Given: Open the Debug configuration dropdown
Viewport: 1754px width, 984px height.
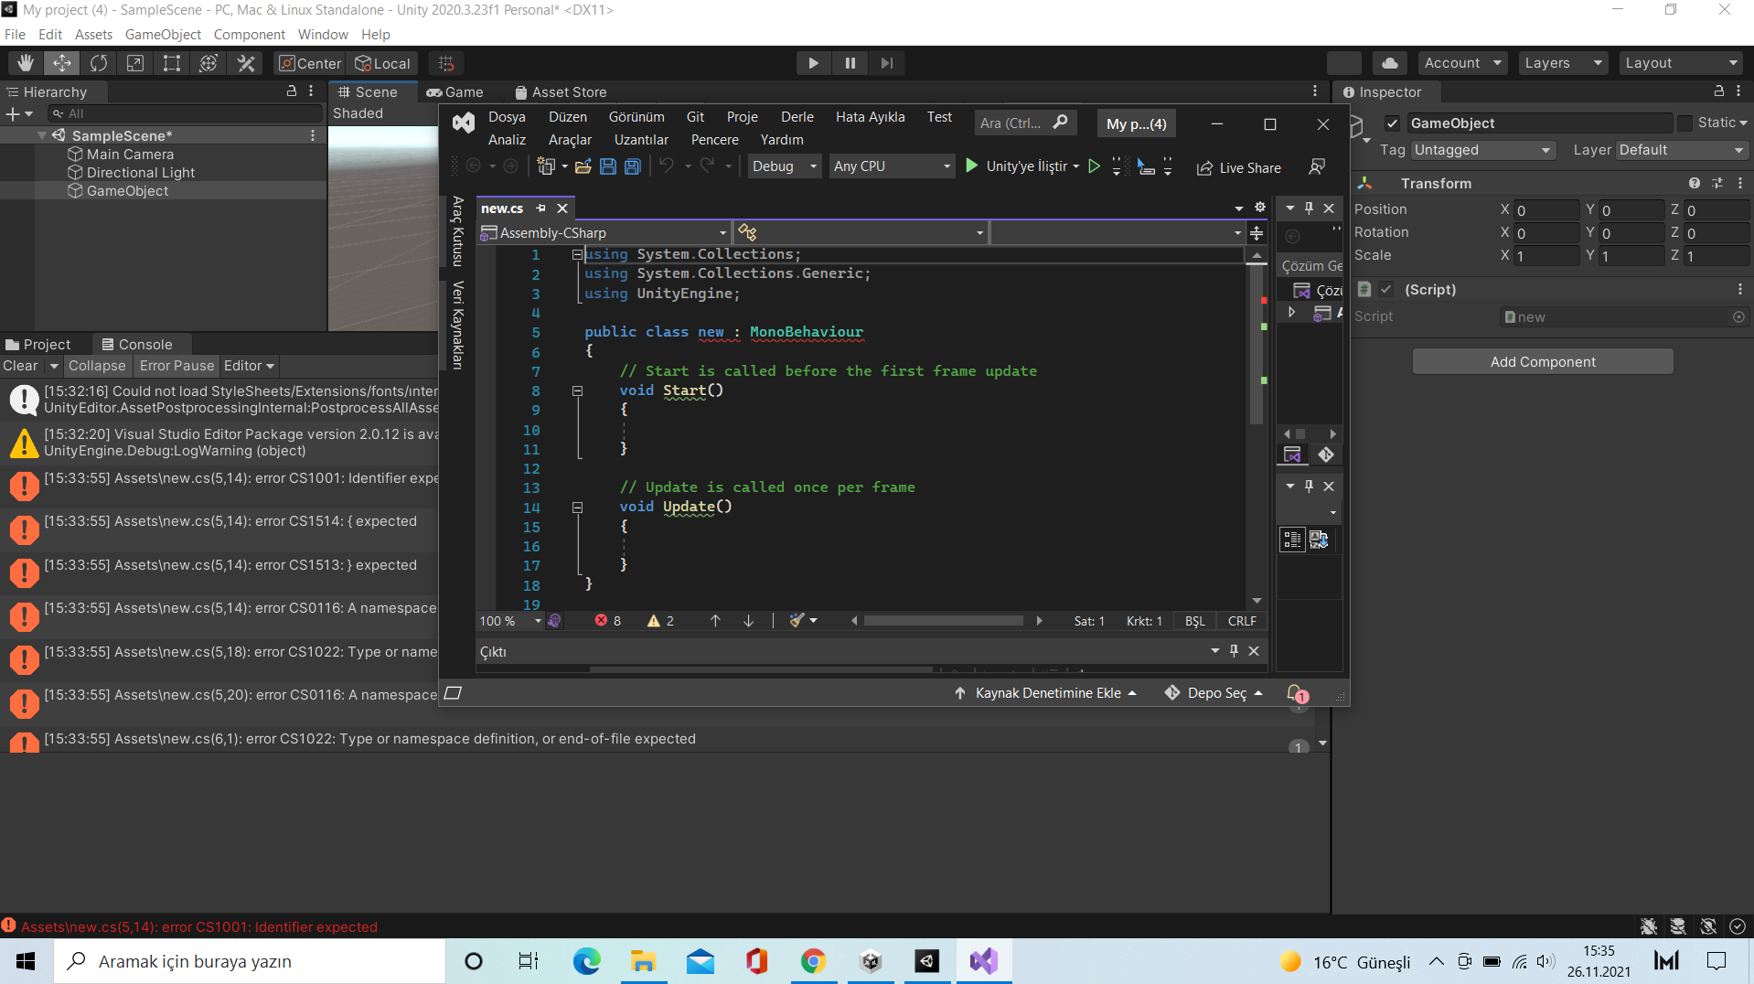Looking at the screenshot, I should pos(784,166).
